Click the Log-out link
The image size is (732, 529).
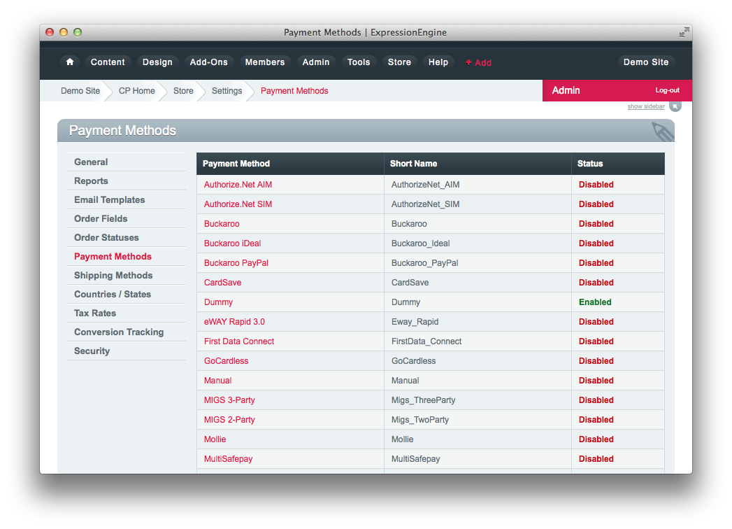click(667, 90)
